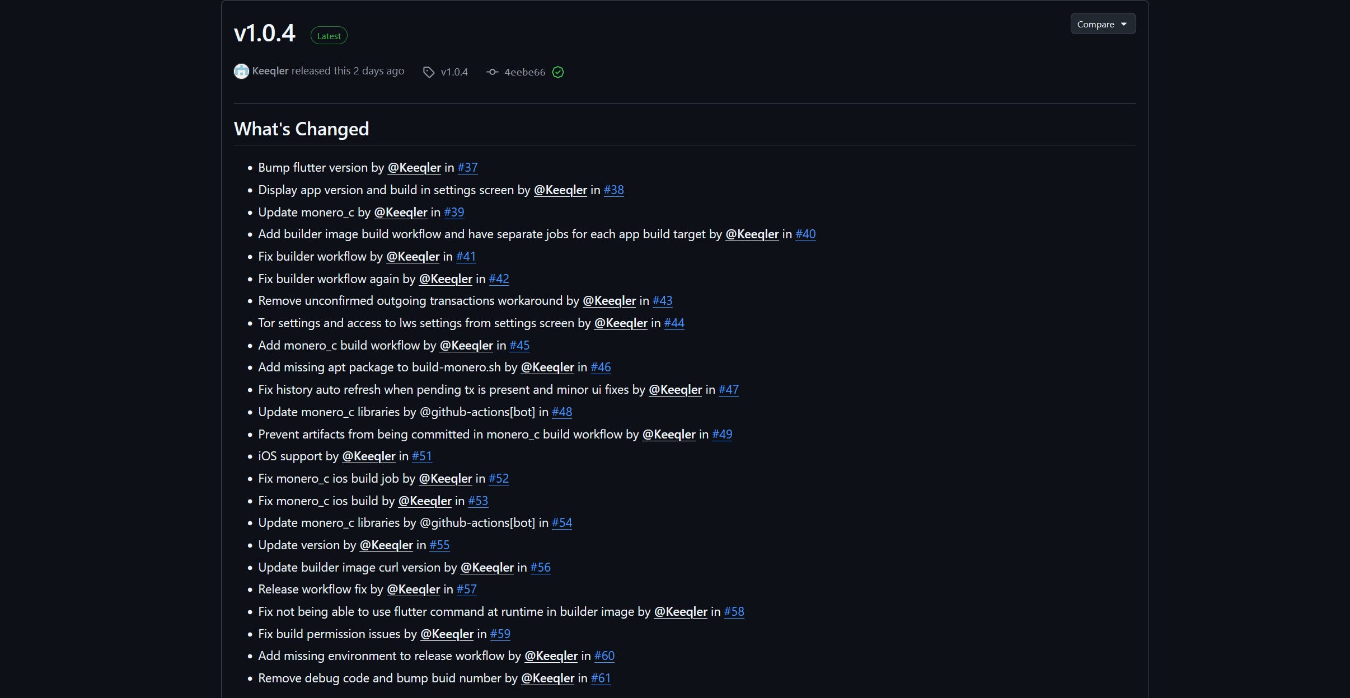Image resolution: width=1350 pixels, height=698 pixels.
Task: Open the v1.0.4 tag link
Action: pyautogui.click(x=454, y=72)
